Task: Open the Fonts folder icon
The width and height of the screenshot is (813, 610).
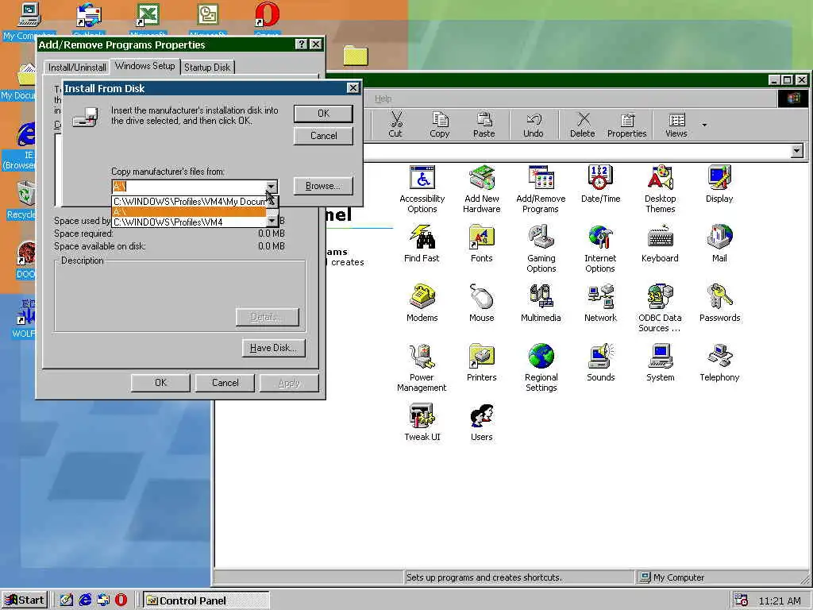Action: click(482, 243)
